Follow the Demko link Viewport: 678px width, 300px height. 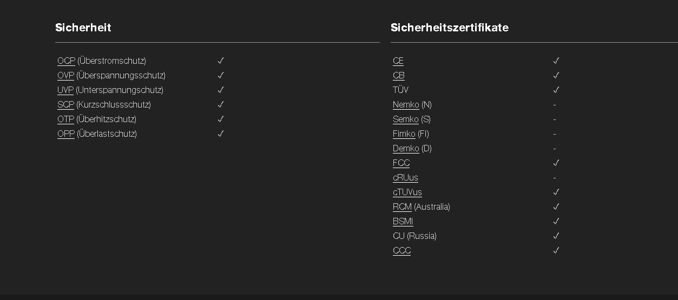[406, 149]
